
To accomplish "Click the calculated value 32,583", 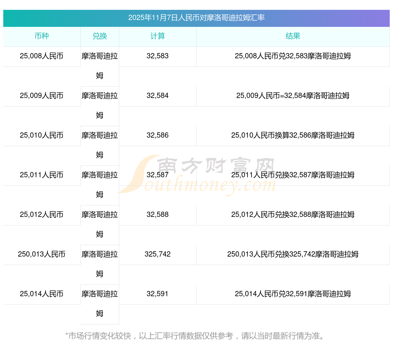I will pos(158,56).
